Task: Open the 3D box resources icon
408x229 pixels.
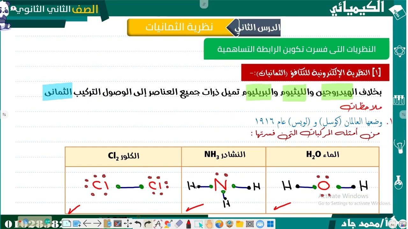Action: pyautogui.click(x=229, y=224)
